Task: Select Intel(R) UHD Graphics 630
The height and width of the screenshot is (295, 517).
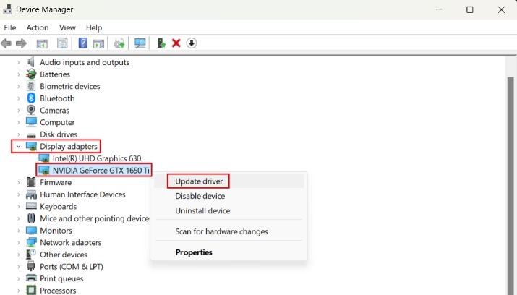Action: pyautogui.click(x=97, y=158)
